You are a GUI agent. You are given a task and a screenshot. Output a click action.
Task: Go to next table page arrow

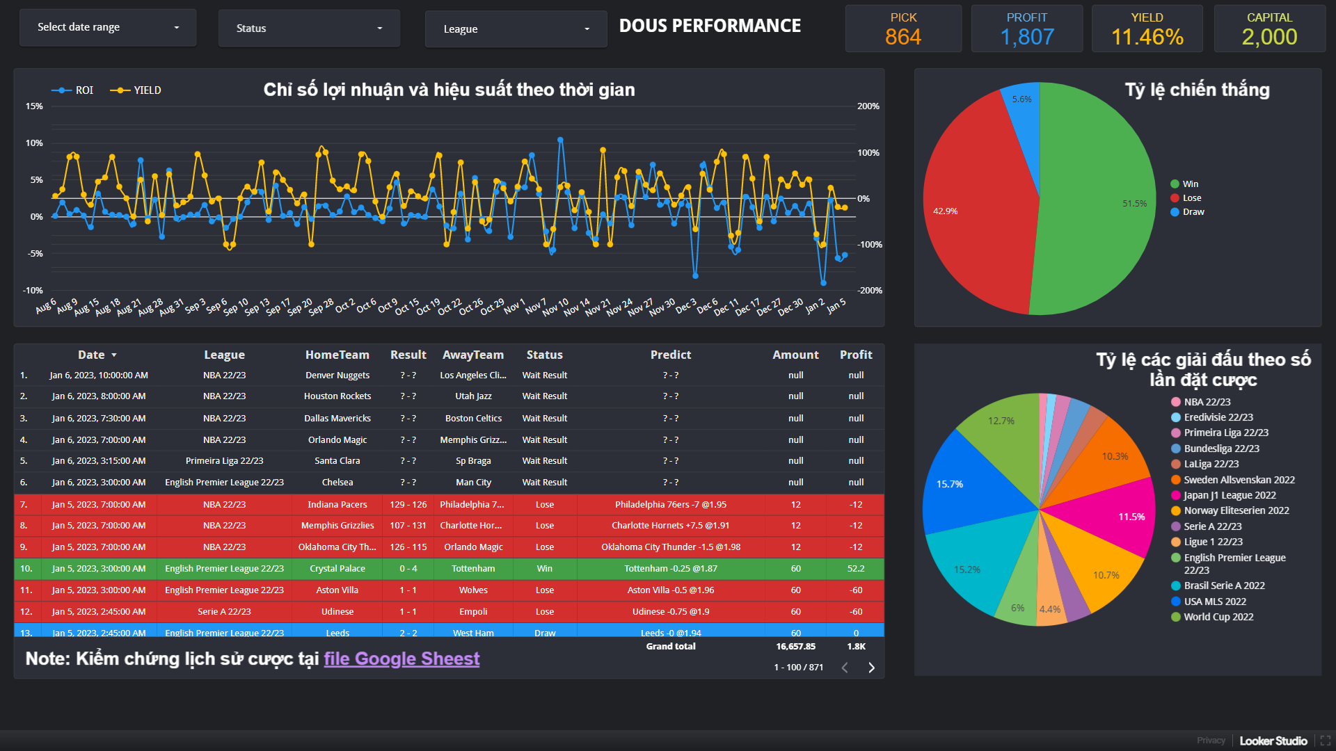point(871,668)
